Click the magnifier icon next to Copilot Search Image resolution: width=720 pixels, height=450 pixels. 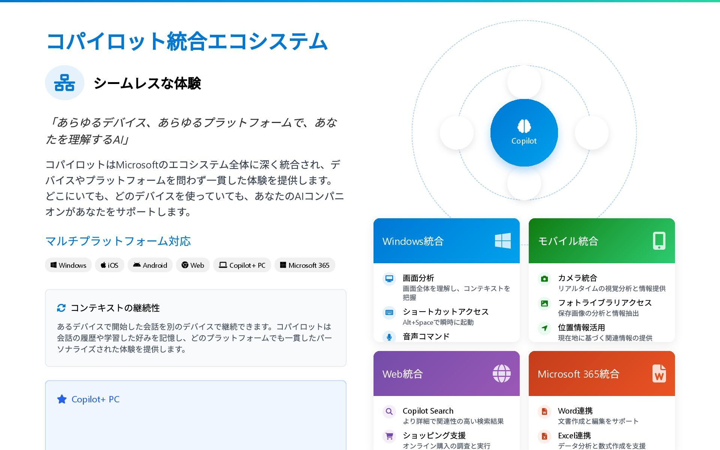(x=389, y=411)
